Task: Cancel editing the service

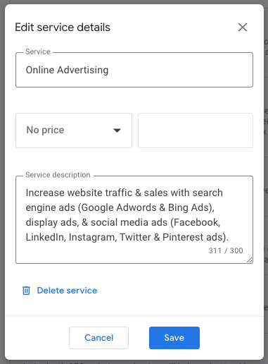Action: (x=98, y=338)
